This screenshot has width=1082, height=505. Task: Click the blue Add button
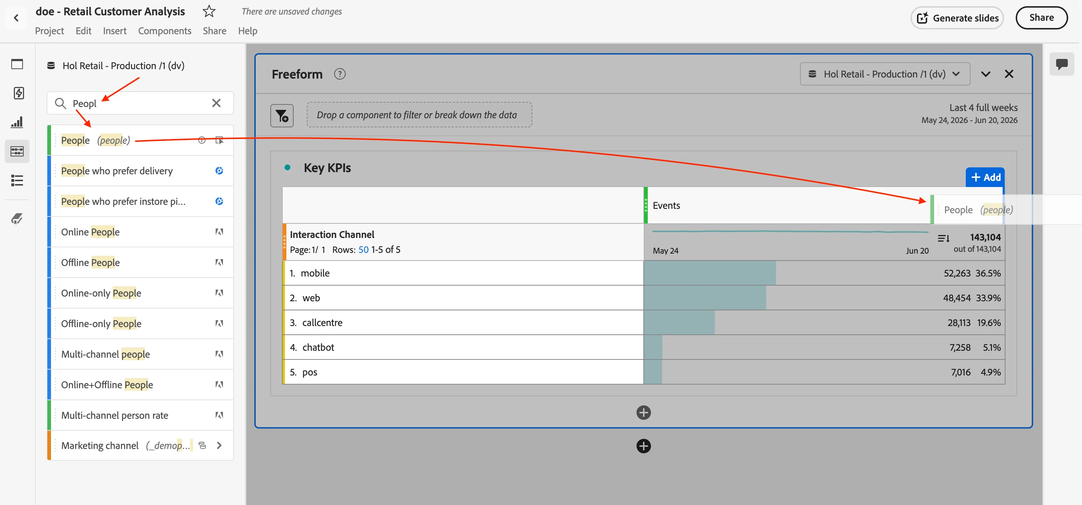tap(985, 178)
